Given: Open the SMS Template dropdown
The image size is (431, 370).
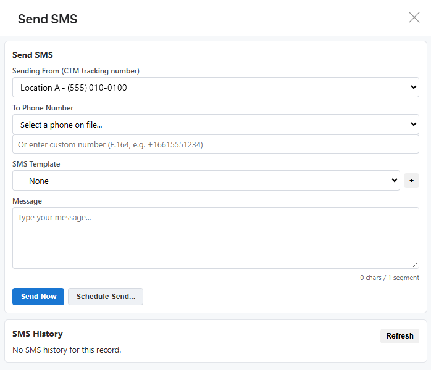Looking at the screenshot, I should [206, 181].
